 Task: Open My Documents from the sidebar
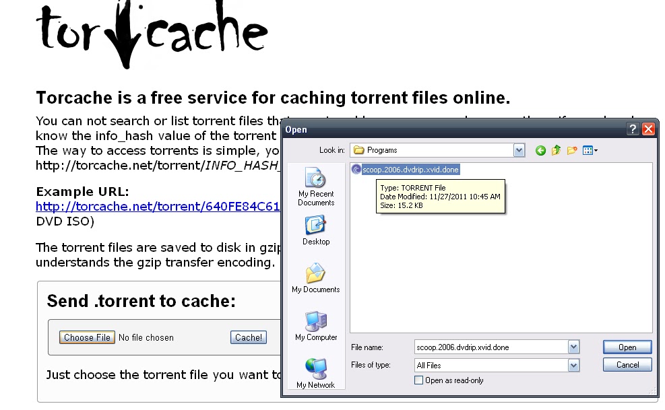tap(315, 274)
